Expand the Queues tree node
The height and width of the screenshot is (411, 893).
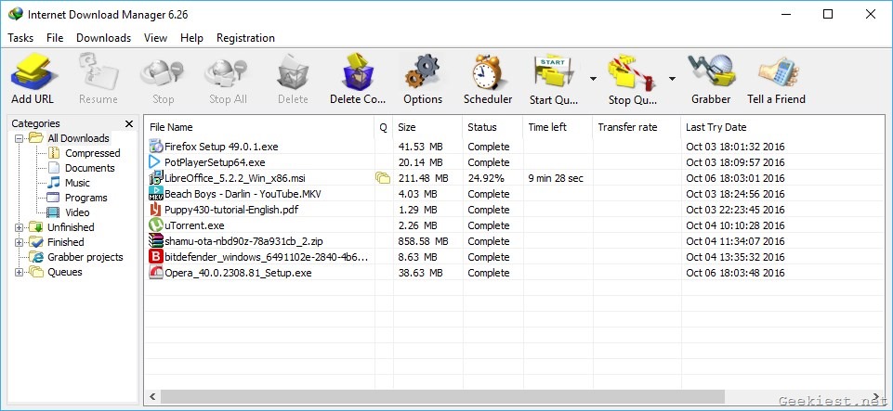(20, 272)
